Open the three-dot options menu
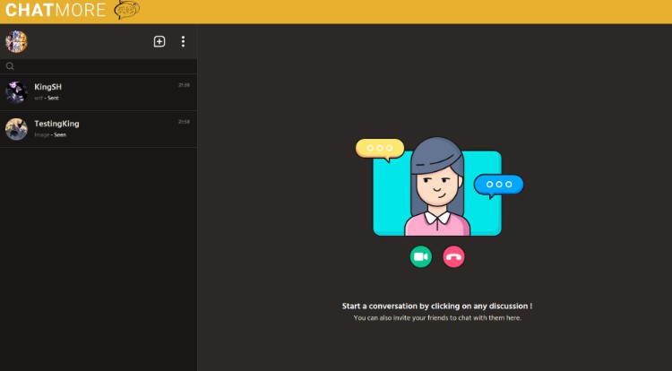The width and height of the screenshot is (672, 371). (183, 41)
